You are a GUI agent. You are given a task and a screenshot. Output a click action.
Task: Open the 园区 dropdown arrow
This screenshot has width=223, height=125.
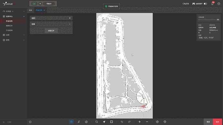pyautogui.click(x=70, y=18)
